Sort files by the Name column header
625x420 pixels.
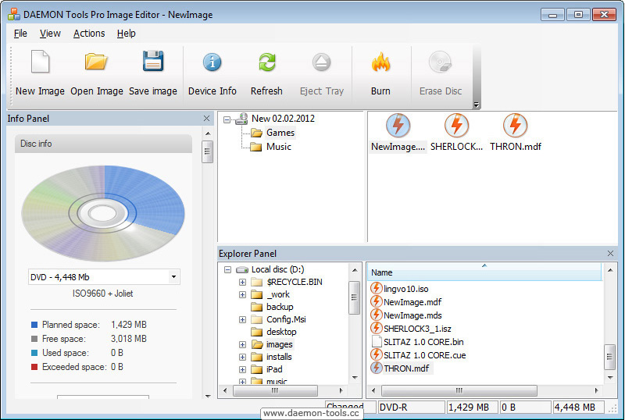(x=484, y=272)
